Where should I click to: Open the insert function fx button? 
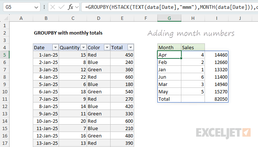point(71,7)
